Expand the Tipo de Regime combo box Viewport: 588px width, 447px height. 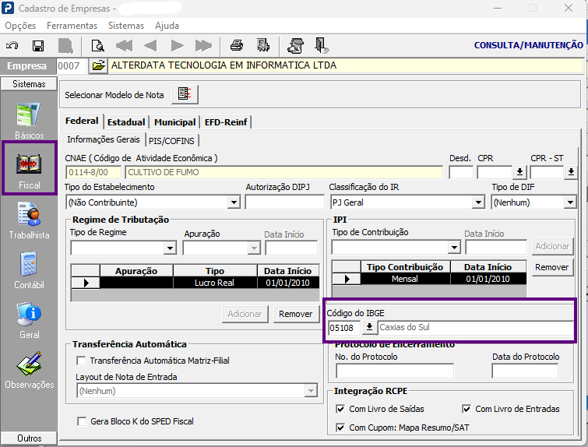coord(170,248)
